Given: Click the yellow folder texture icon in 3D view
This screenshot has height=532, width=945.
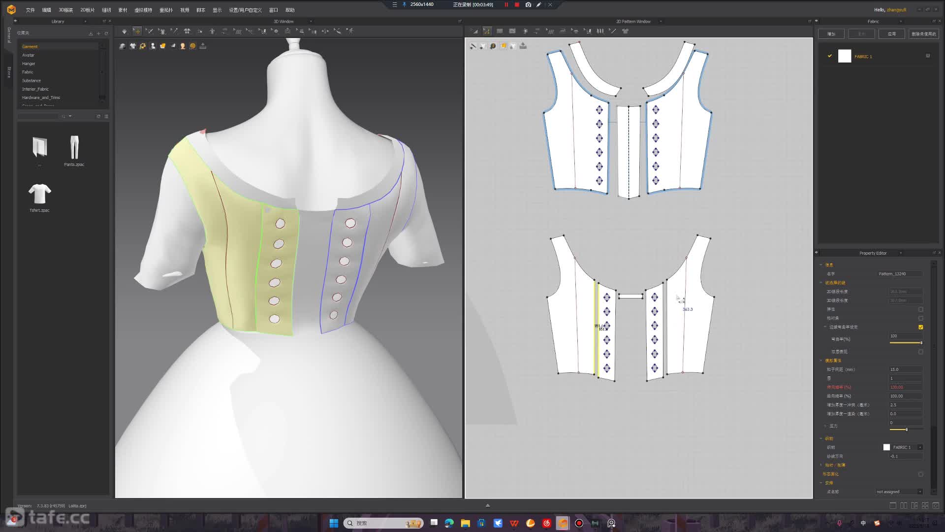Looking at the screenshot, I should pyautogui.click(x=162, y=46).
